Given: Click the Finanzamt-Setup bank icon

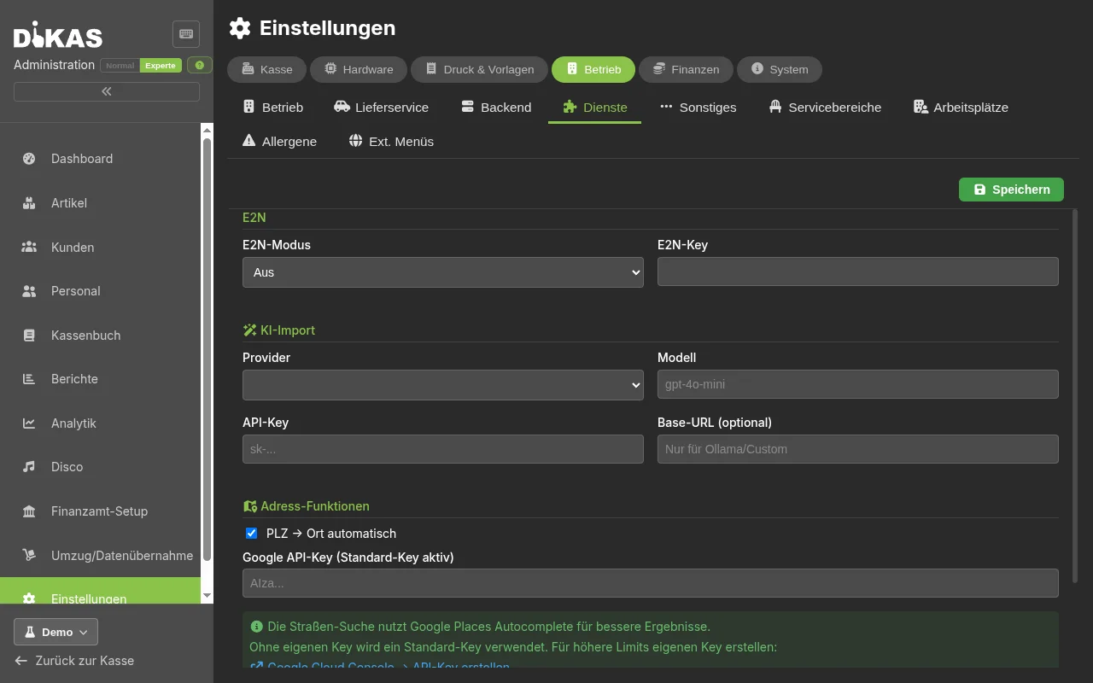Looking at the screenshot, I should (29, 511).
